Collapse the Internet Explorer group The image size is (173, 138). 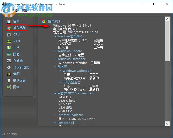(x=55, y=115)
